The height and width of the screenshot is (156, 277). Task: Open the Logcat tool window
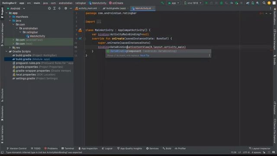[x=107, y=148]
